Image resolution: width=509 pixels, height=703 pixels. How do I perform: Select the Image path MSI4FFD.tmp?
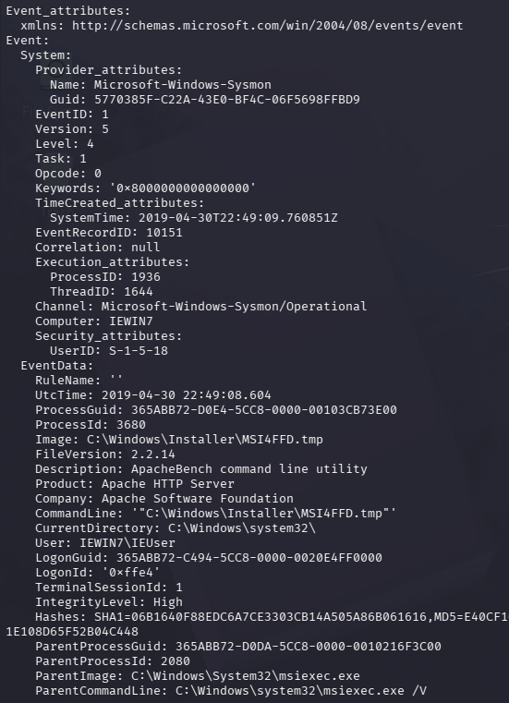[204, 440]
